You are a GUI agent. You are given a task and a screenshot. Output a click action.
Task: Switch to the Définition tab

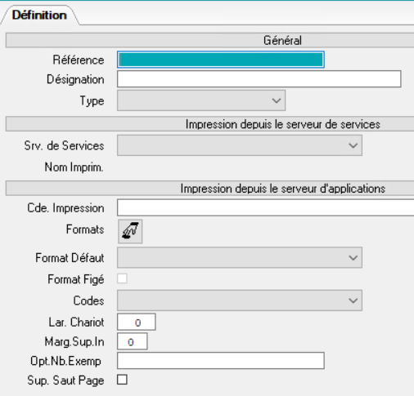pos(39,15)
